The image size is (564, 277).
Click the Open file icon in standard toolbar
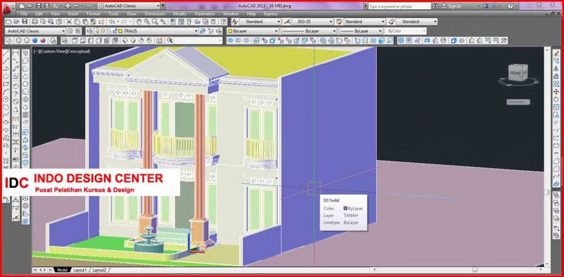(17, 21)
